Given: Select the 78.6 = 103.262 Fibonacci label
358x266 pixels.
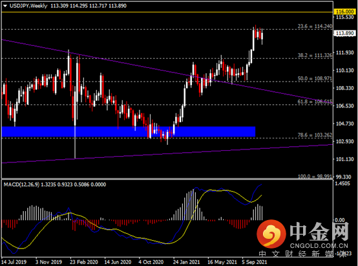Looking at the screenshot, I should (x=315, y=135).
